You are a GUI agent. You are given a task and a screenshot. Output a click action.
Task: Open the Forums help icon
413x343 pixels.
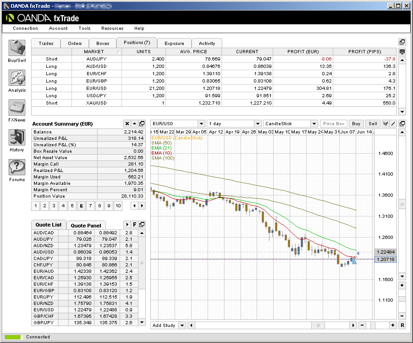(17, 167)
